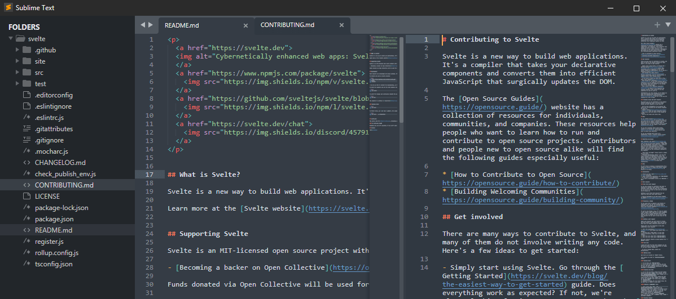This screenshot has height=299, width=676.
Task: Click line number 1 in CONTRIBUTING gutter
Action: click(x=425, y=39)
